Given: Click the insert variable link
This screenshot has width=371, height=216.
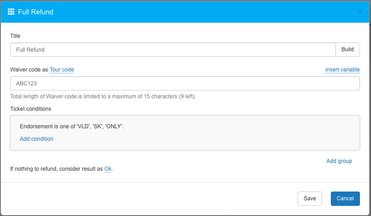Looking at the screenshot, I should click(342, 70).
